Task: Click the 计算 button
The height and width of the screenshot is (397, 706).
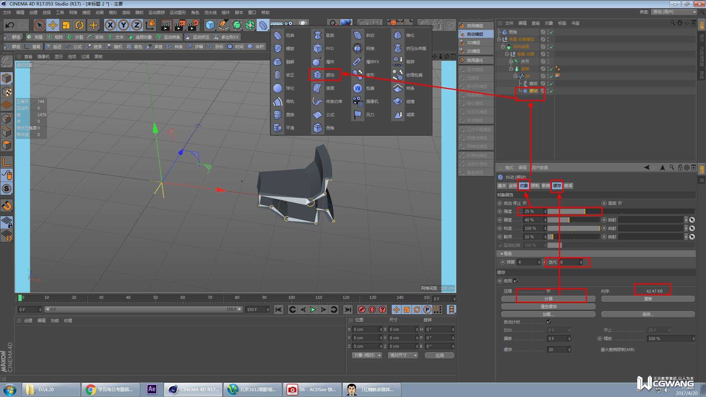Action: click(x=548, y=299)
